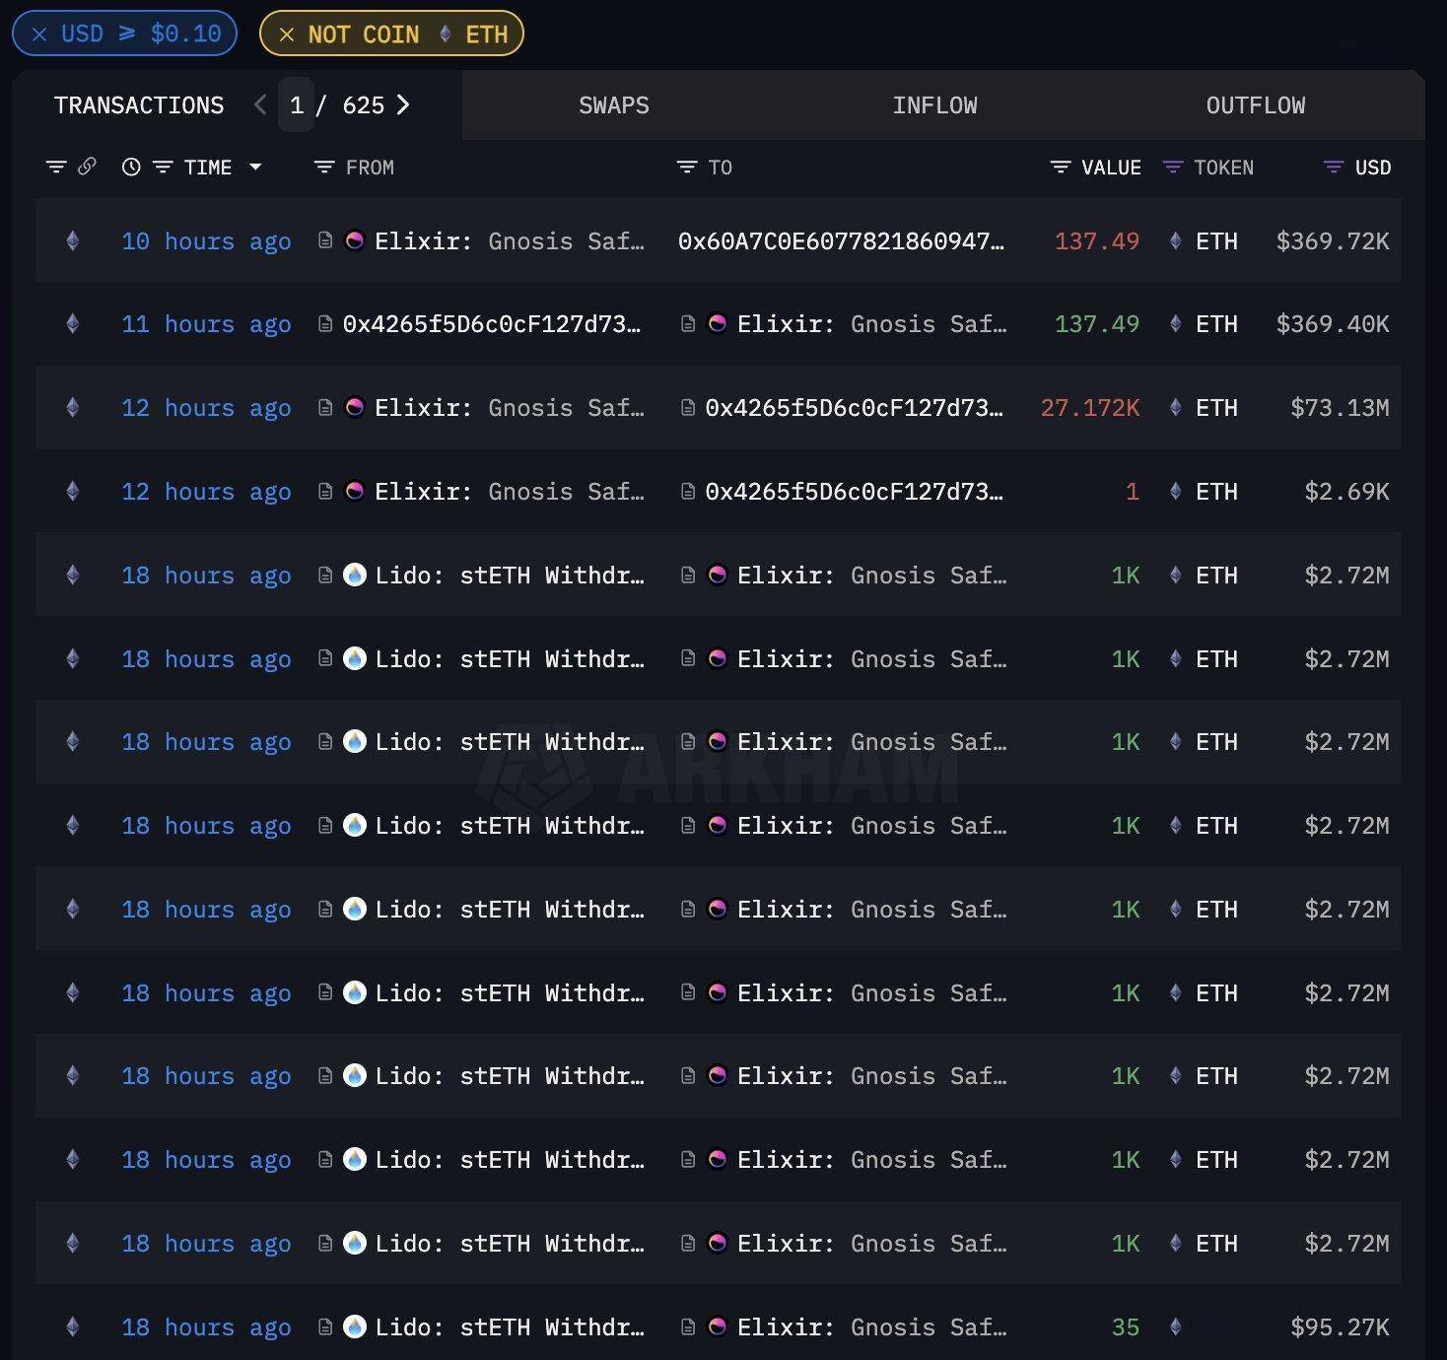
Task: Open the FROM column filter
Action: click(323, 168)
